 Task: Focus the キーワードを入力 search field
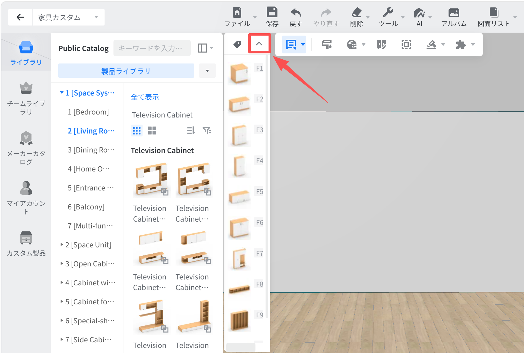[x=152, y=48]
